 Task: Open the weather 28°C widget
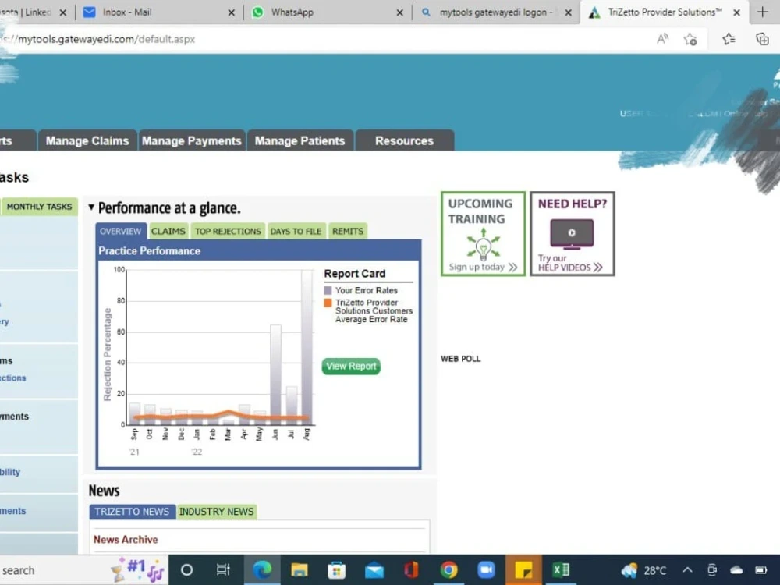(x=643, y=570)
